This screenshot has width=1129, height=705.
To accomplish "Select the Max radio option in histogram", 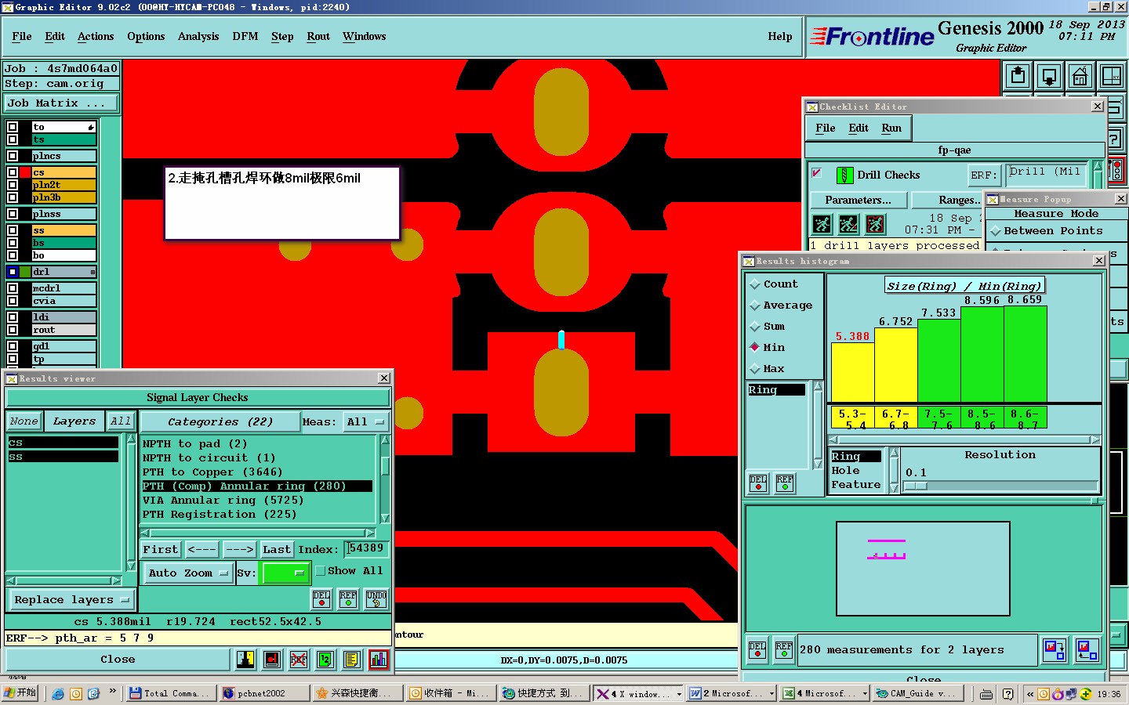I will pyautogui.click(x=755, y=369).
